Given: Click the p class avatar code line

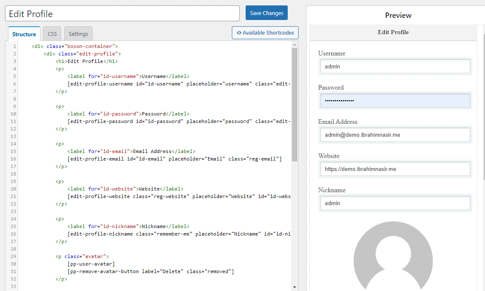Looking at the screenshot, I should click(82, 256).
